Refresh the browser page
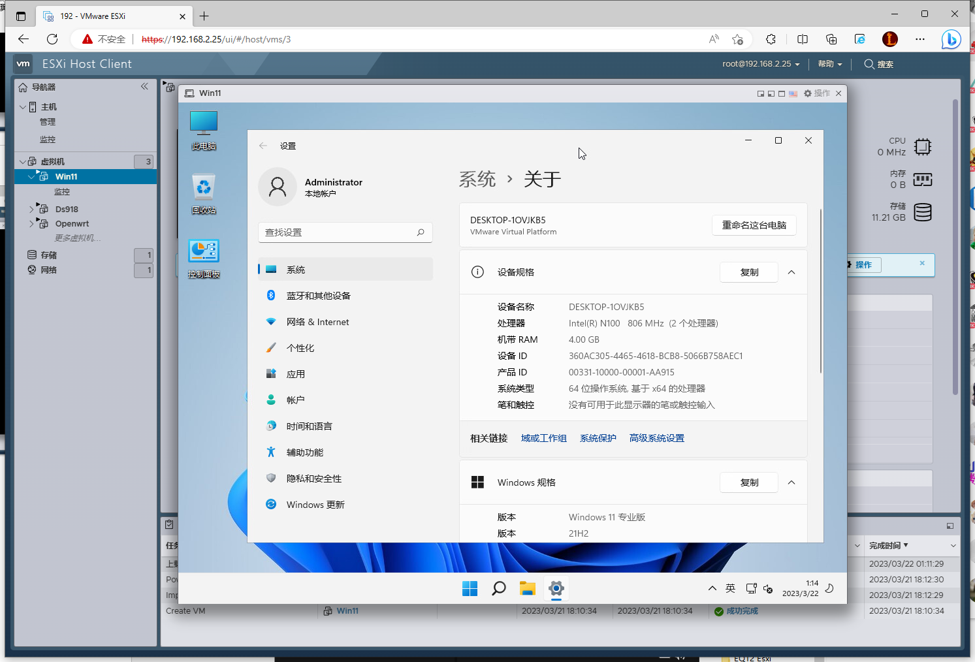The width and height of the screenshot is (975, 662). [x=53, y=39]
